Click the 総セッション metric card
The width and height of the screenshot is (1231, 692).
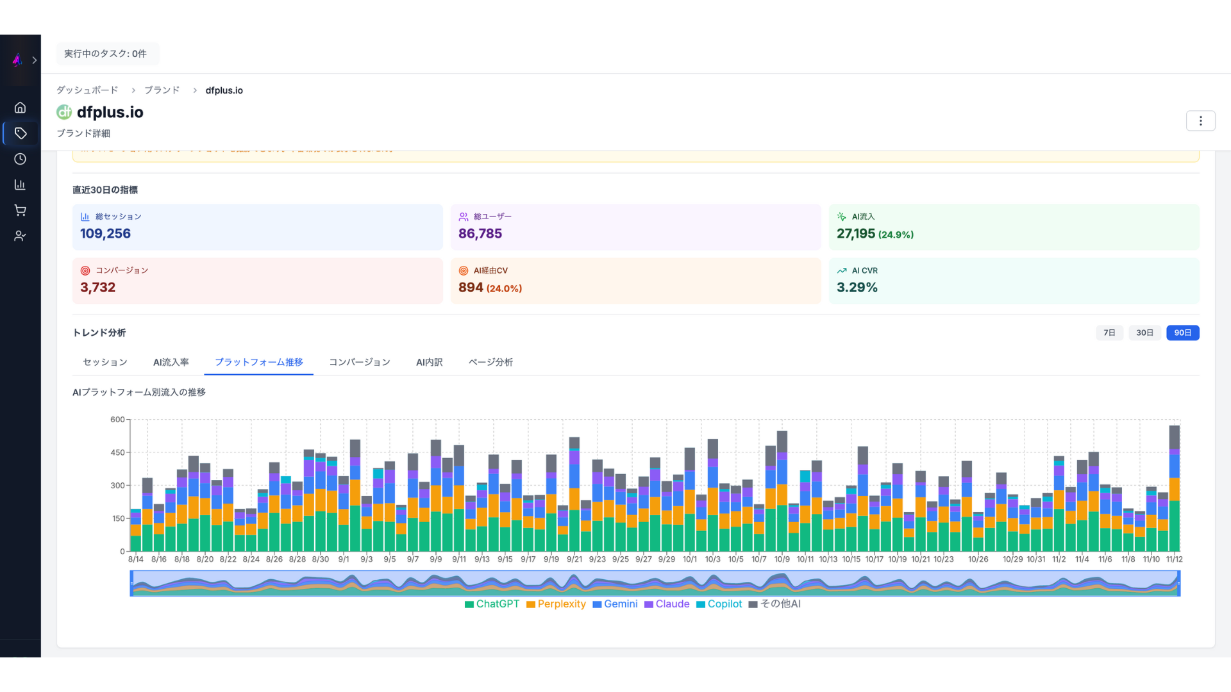click(257, 227)
